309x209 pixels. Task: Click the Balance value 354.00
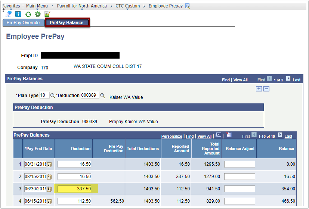pos(288,189)
